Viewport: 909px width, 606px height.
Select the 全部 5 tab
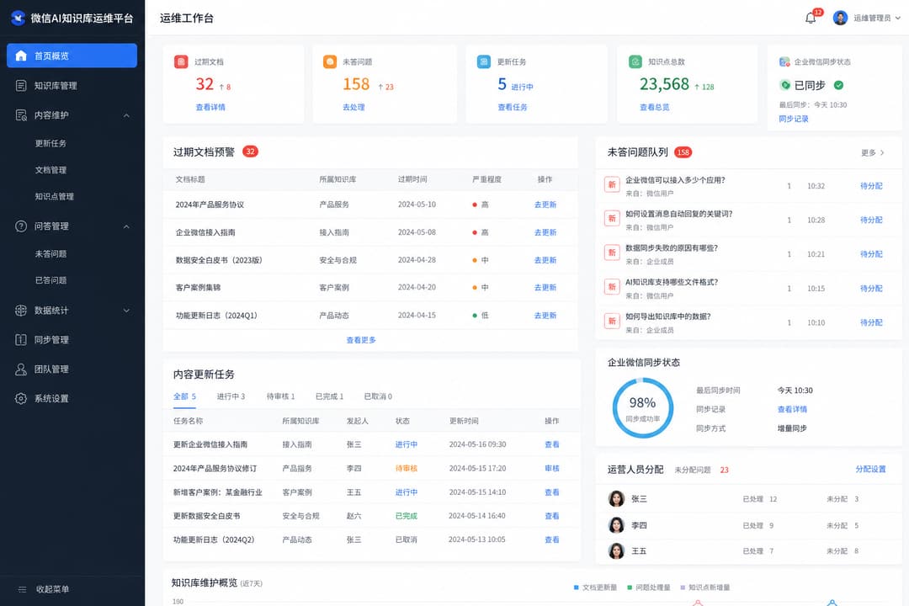[184, 396]
